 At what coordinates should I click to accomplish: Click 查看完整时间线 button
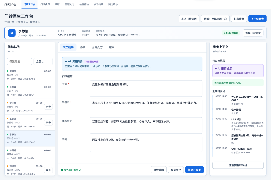coord(238,165)
